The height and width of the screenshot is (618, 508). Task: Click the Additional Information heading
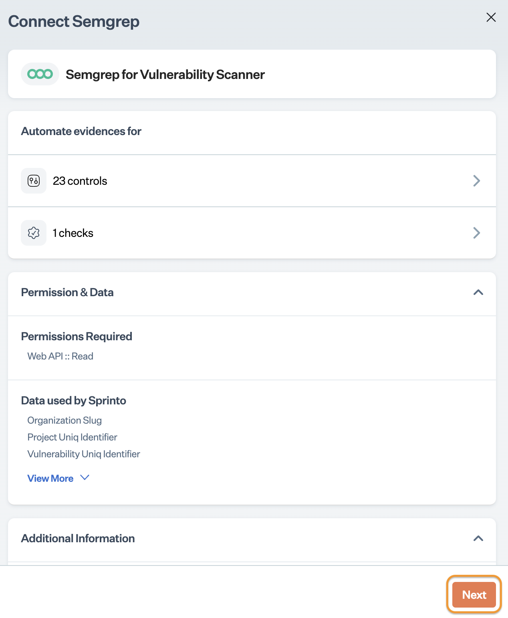tap(78, 539)
